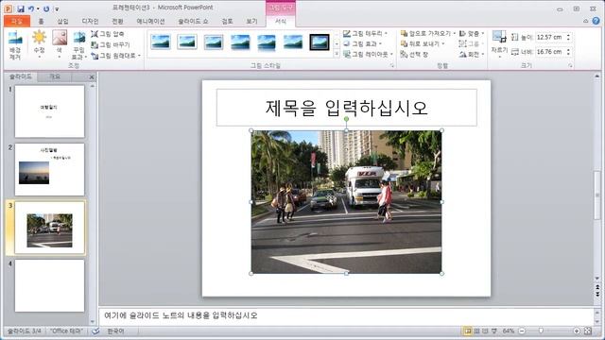Screen dimensions: 605x340
Task: Switch to the 홈 (Home) tab
Action: pyautogui.click(x=41, y=21)
